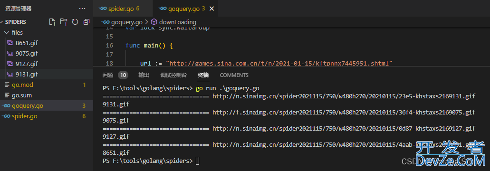The height and width of the screenshot is (171, 490).
Task: Click the '9131.gif' terminal output line
Action: [x=116, y=104]
